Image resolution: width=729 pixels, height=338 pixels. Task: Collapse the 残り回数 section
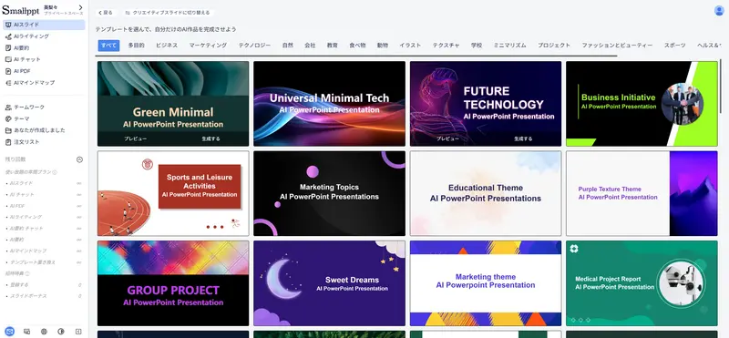coord(79,159)
